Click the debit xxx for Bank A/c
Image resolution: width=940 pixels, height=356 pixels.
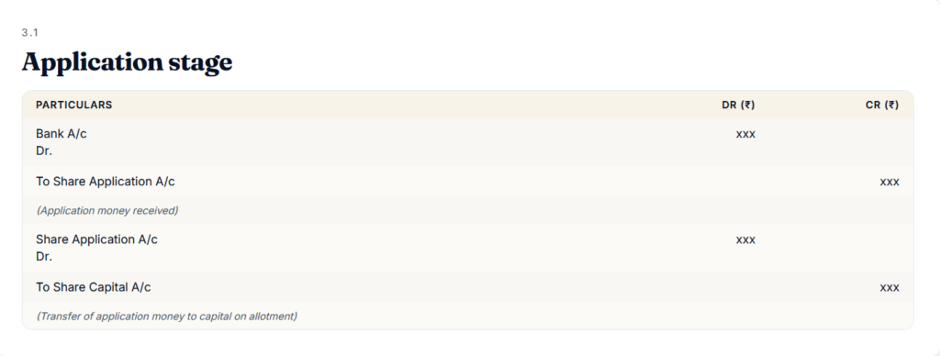click(745, 134)
